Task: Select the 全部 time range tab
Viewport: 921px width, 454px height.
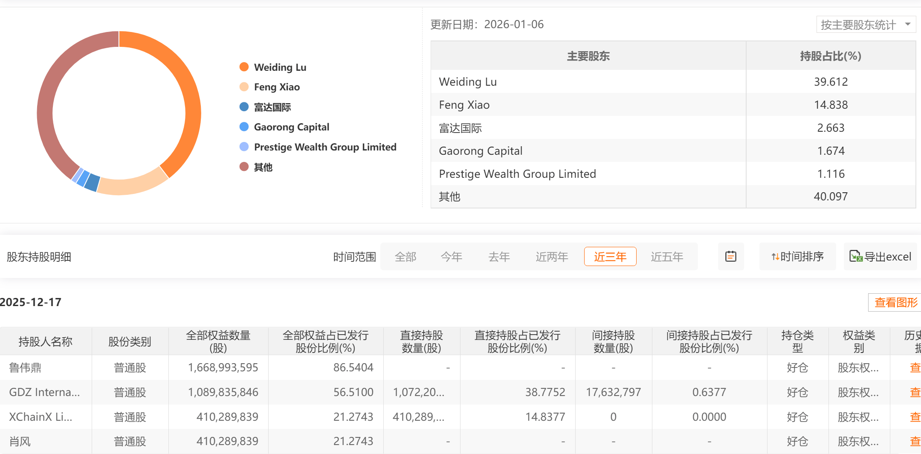Action: pyautogui.click(x=405, y=257)
